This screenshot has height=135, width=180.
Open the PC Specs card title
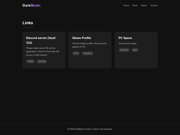click(125, 38)
